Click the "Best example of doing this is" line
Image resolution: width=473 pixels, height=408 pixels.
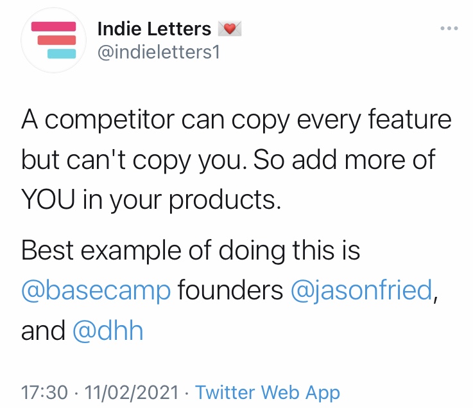[x=191, y=250]
